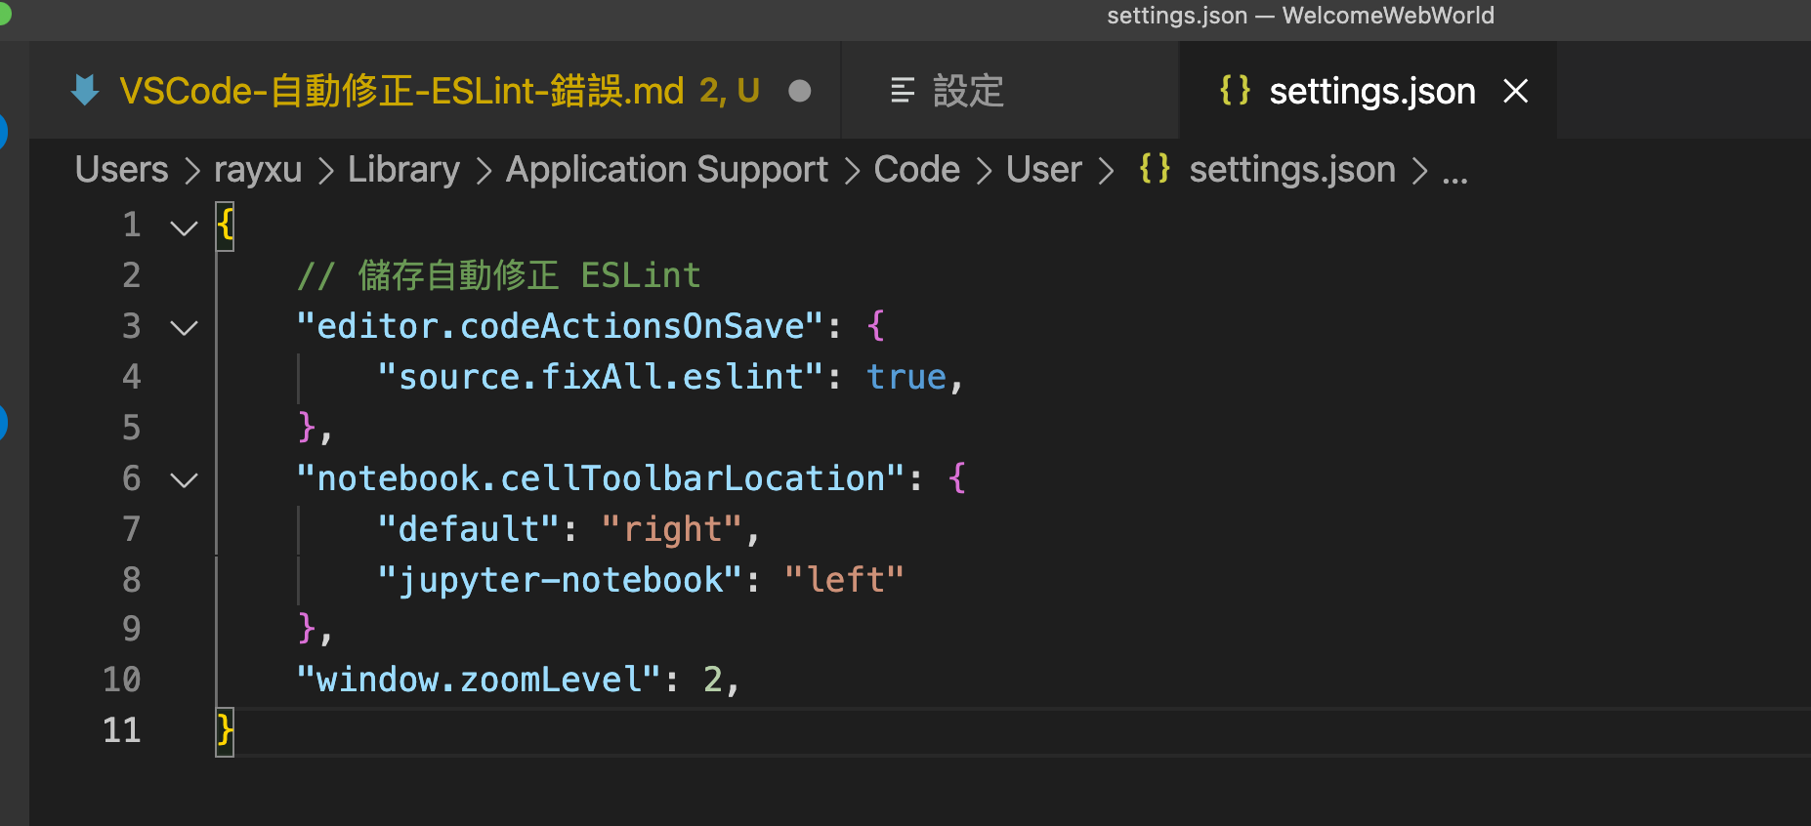The height and width of the screenshot is (826, 1811).
Task: Click the settings list icon beside 設定
Action: [903, 91]
